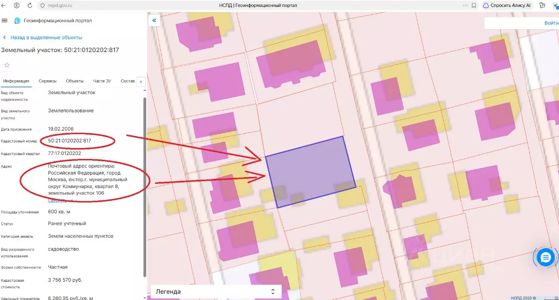Image resolution: width=559 pixels, height=300 pixels.
Task: Show more tabs with the right arrow
Action: coord(141,81)
